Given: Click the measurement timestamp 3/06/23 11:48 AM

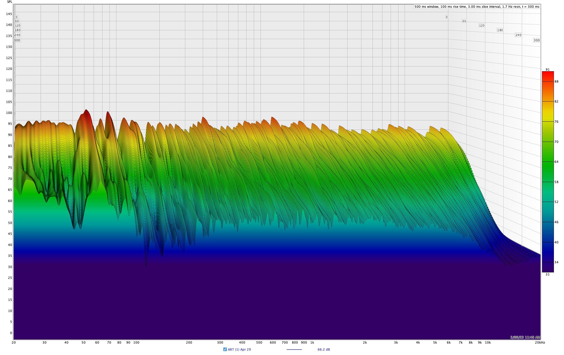Looking at the screenshot, I should 525,337.
